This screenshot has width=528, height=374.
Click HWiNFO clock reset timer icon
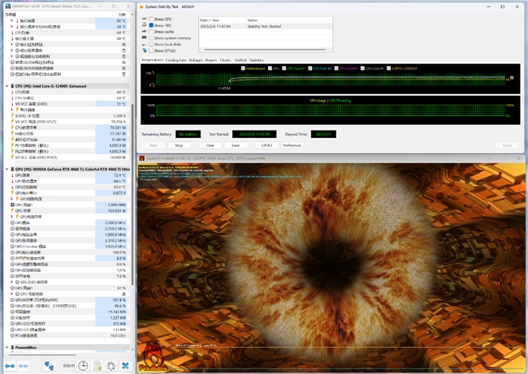point(83,365)
